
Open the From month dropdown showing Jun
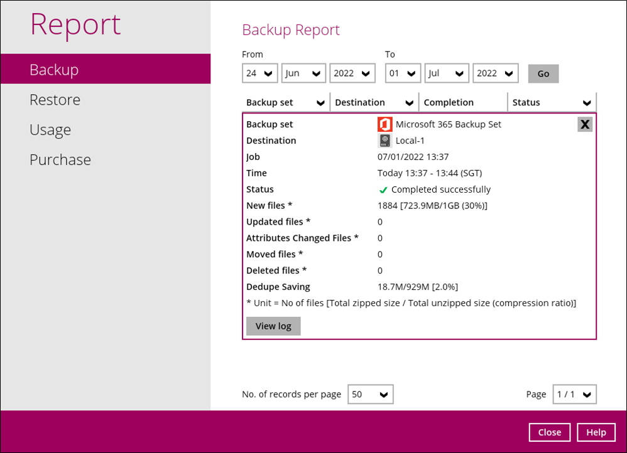[303, 73]
